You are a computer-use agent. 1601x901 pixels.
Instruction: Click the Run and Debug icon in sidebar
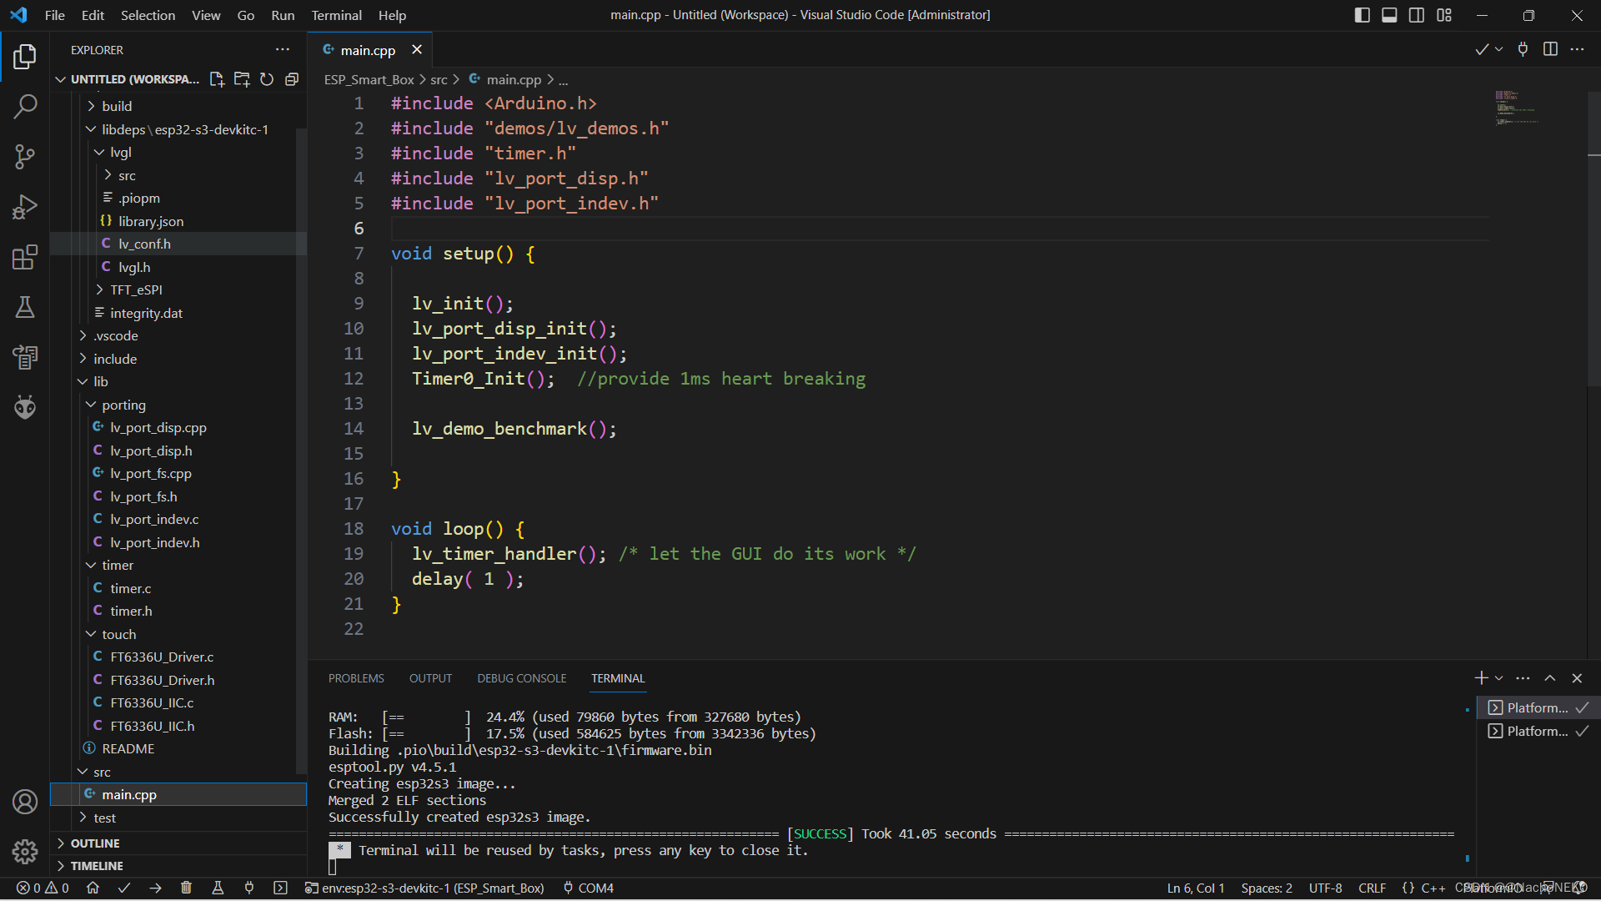click(24, 207)
